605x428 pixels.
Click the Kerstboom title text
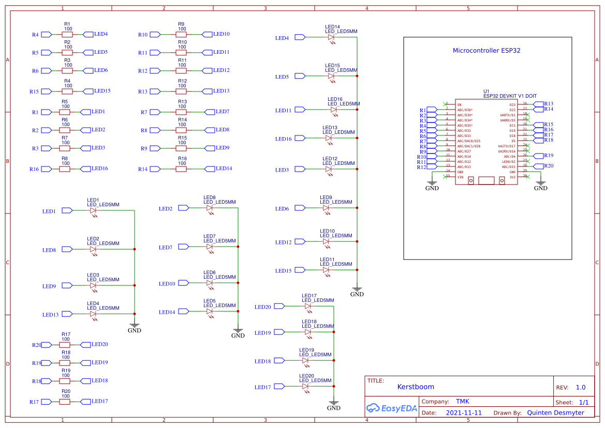point(416,386)
